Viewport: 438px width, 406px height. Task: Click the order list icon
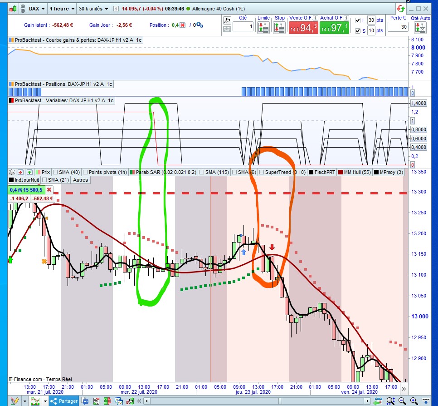point(96,401)
